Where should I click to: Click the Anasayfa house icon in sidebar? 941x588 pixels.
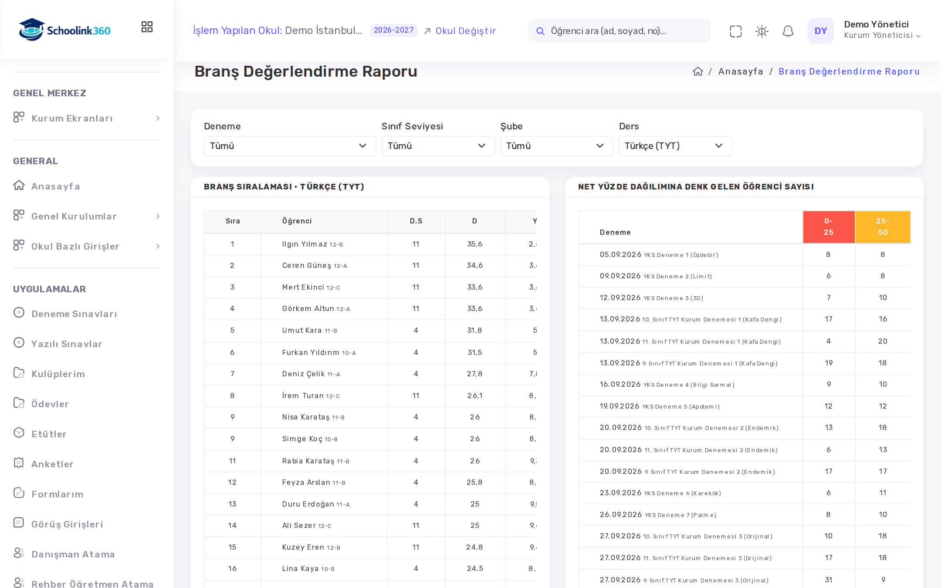pos(19,185)
